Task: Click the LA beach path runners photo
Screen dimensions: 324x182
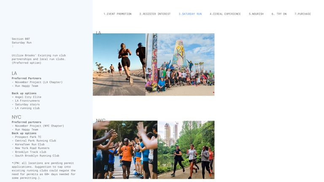Action: [x=119, y=64]
